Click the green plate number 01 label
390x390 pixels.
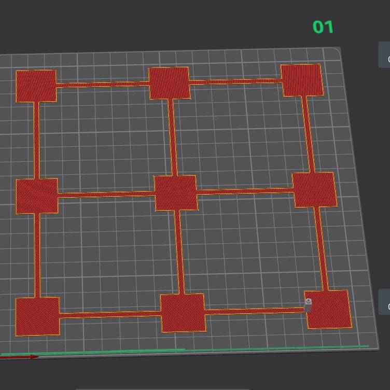point(323,27)
